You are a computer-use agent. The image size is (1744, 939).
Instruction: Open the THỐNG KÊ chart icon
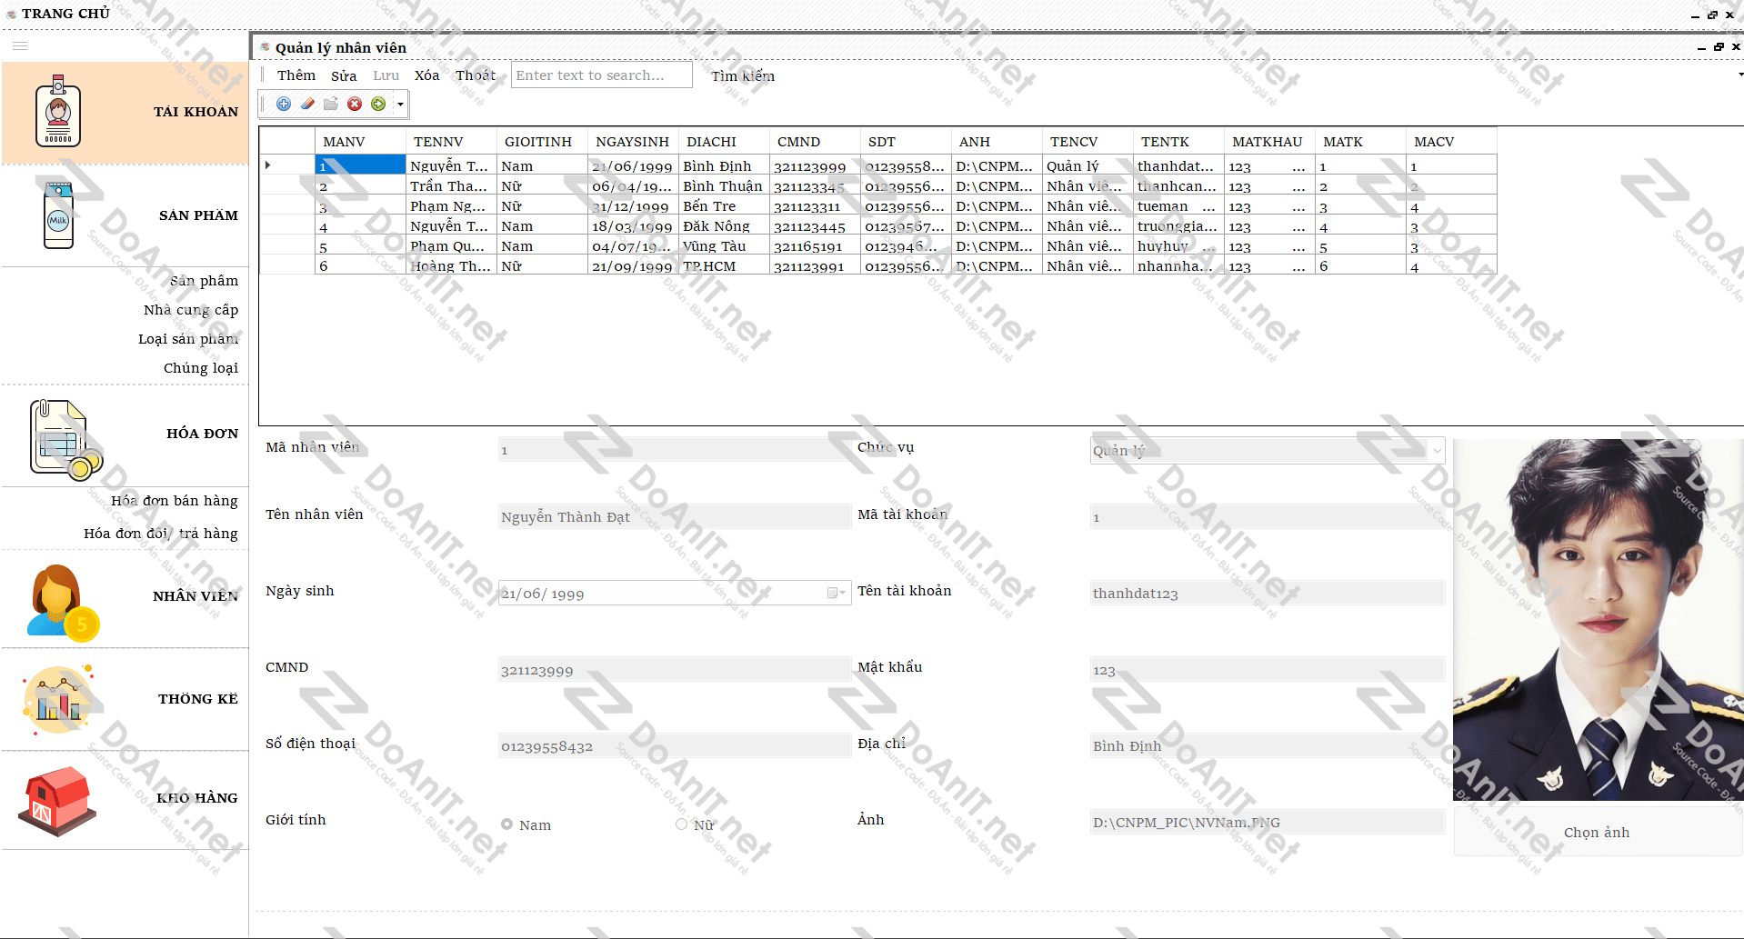(58, 699)
